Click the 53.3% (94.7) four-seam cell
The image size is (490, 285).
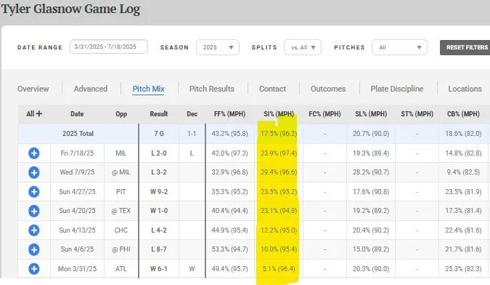coord(229,249)
